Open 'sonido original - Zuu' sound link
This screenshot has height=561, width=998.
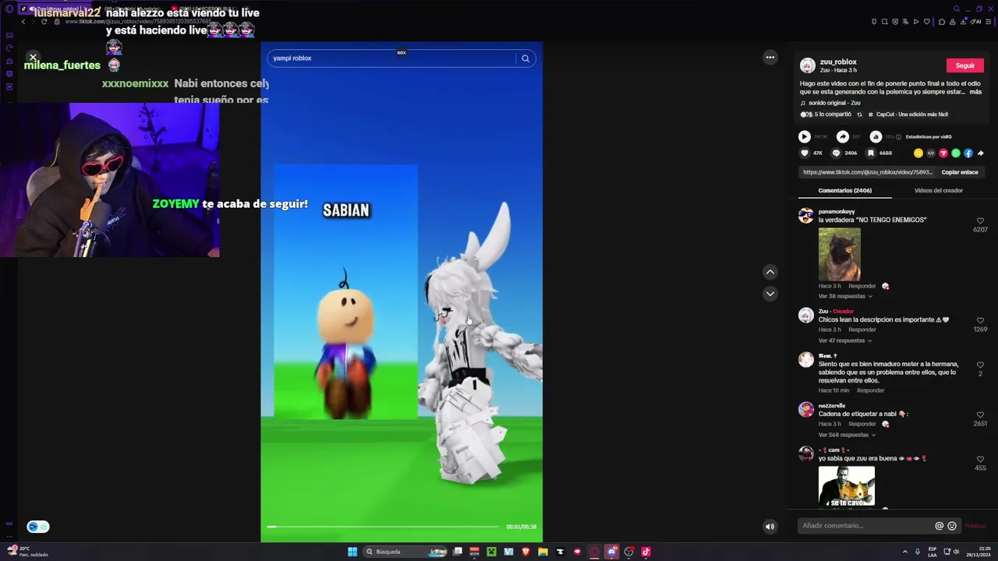point(833,103)
